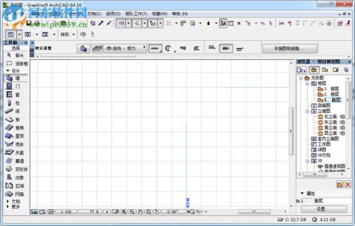Toggle the trapezoid wall geometry button

183,49
